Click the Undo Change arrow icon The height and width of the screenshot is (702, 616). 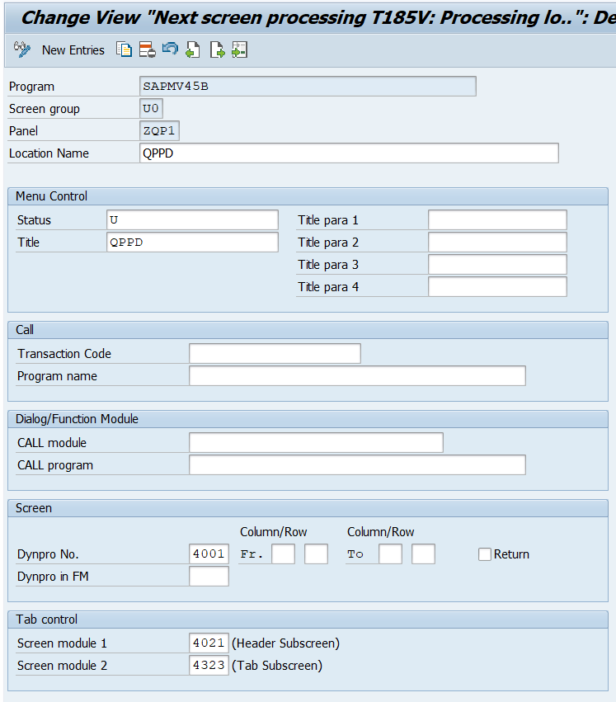coord(170,50)
